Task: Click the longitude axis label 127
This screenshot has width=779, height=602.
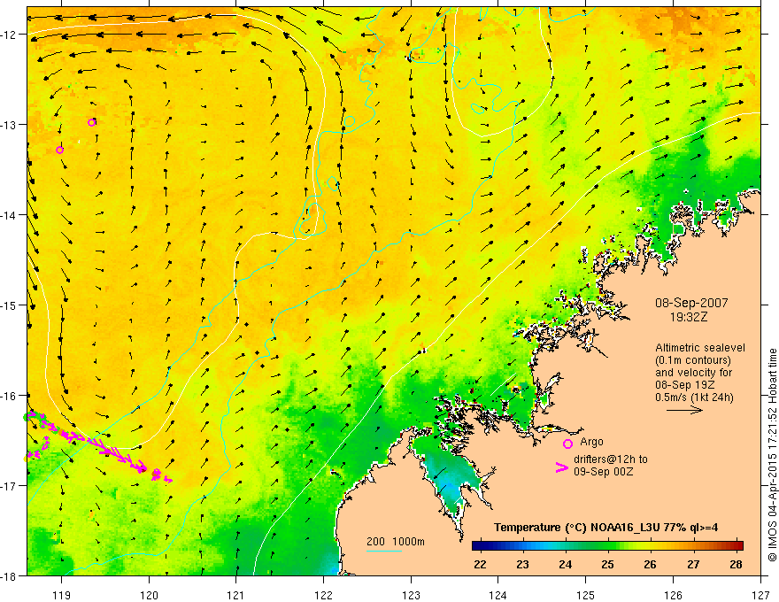Action: (760, 595)
